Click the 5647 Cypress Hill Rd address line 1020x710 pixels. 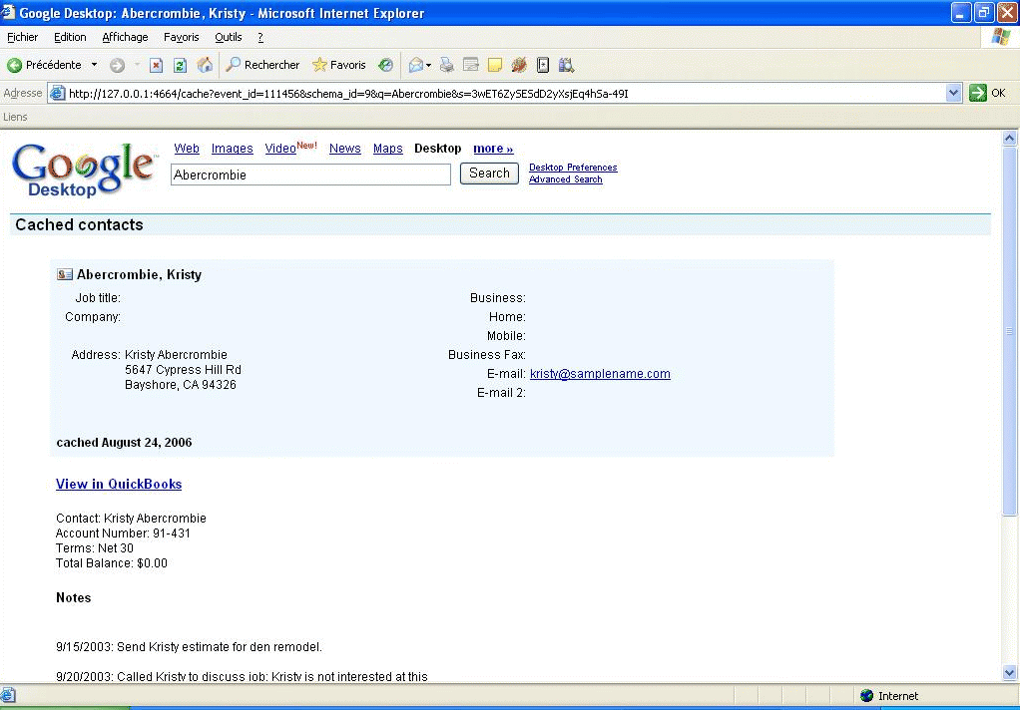(x=183, y=370)
